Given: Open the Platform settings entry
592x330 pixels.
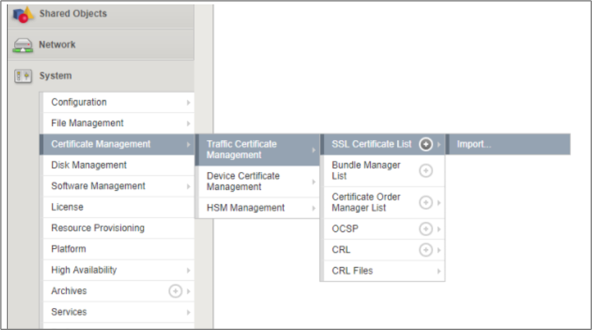Looking at the screenshot, I should point(68,249).
